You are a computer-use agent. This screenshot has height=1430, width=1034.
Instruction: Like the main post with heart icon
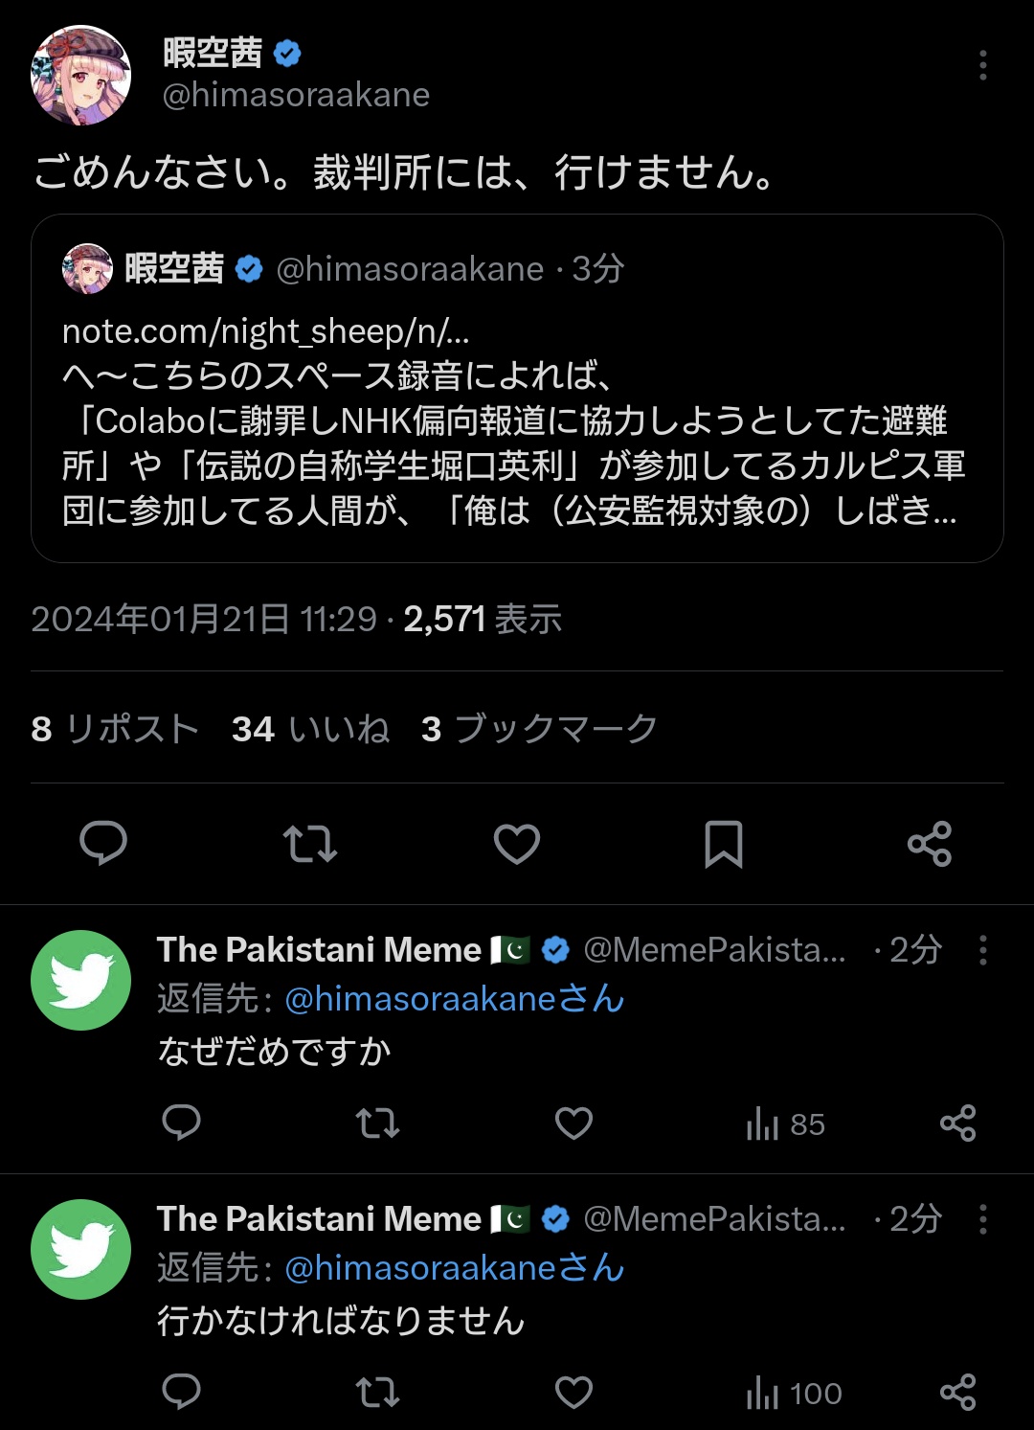517,843
